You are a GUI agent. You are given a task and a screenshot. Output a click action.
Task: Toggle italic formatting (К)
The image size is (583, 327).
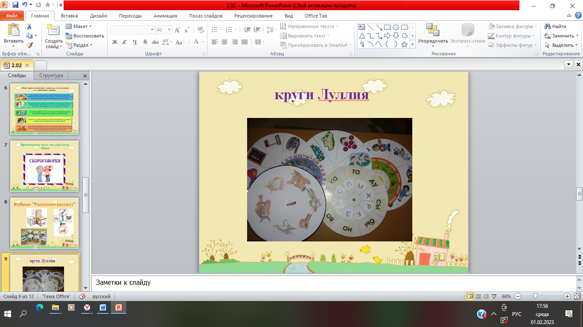pyautogui.click(x=125, y=42)
